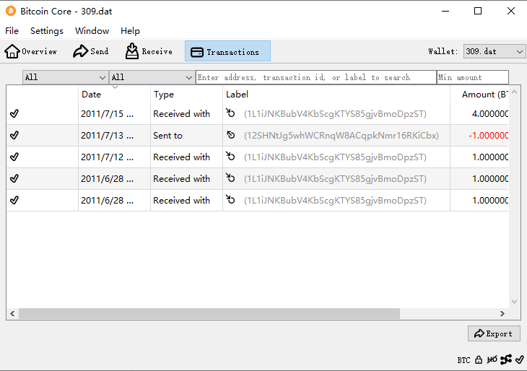Open the transaction type filter dropdown
The height and width of the screenshot is (371, 527).
point(152,77)
